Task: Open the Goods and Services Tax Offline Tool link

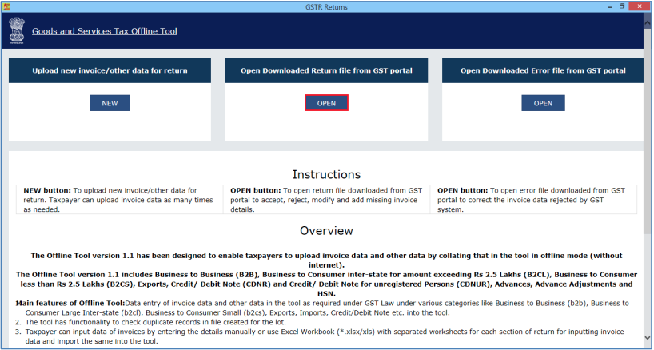Action: (x=105, y=31)
